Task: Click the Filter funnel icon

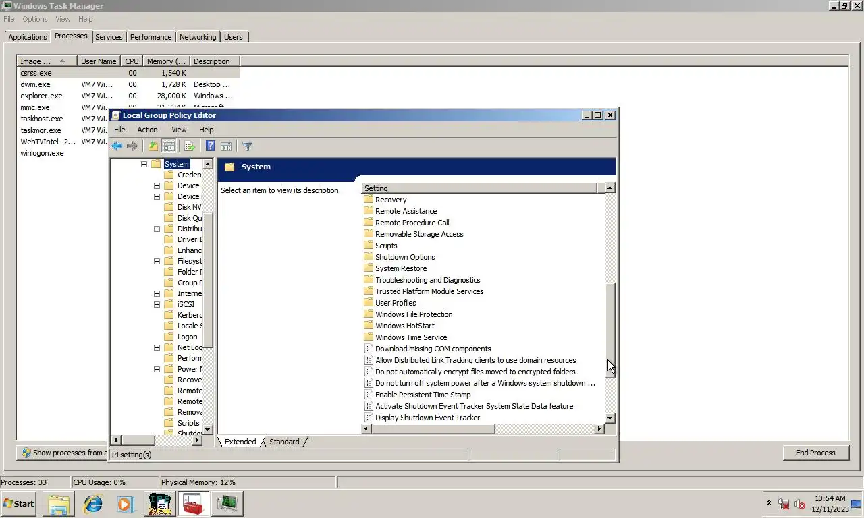Action: (x=247, y=146)
